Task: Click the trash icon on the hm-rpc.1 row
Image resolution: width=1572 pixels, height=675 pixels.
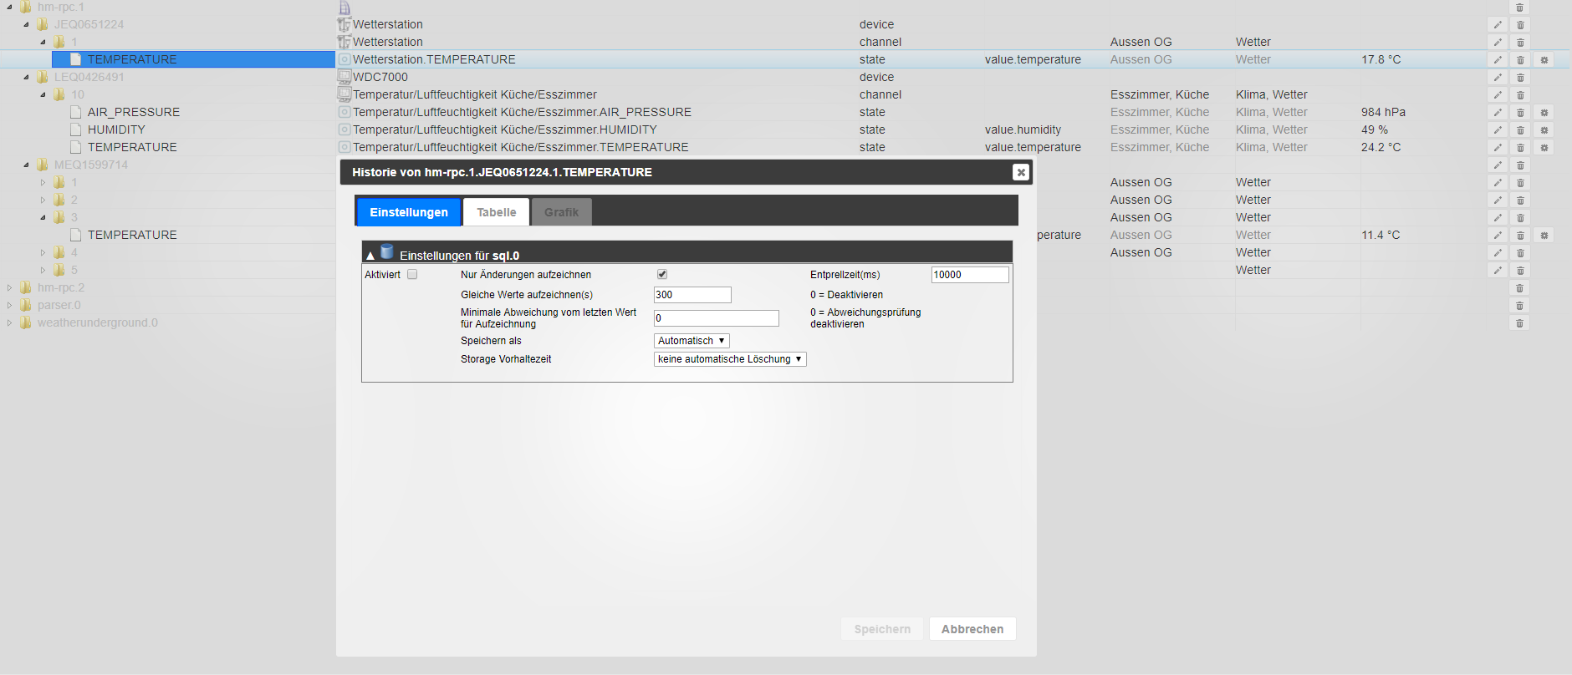Action: tap(1520, 8)
